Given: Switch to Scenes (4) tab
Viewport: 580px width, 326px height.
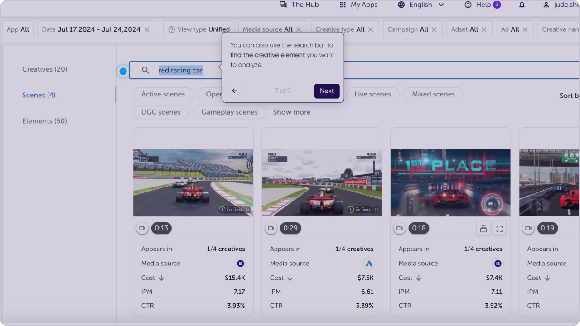Looking at the screenshot, I should click(39, 95).
